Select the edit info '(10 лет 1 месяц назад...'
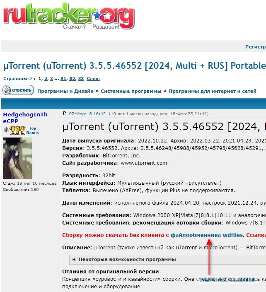This screenshot has height=292, width=266. (x=159, y=113)
